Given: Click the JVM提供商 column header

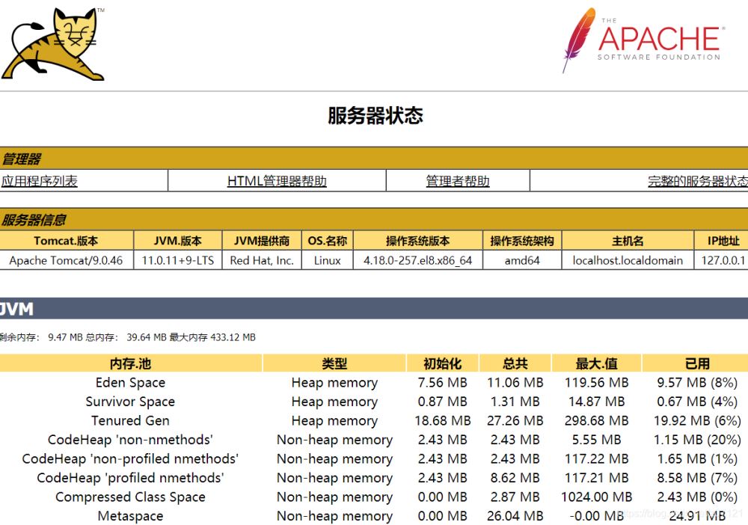Looking at the screenshot, I should pyautogui.click(x=261, y=241).
